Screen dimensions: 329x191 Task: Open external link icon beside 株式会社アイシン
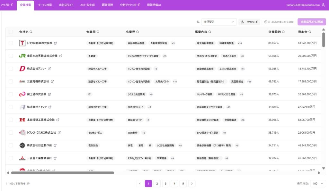pos(50,107)
